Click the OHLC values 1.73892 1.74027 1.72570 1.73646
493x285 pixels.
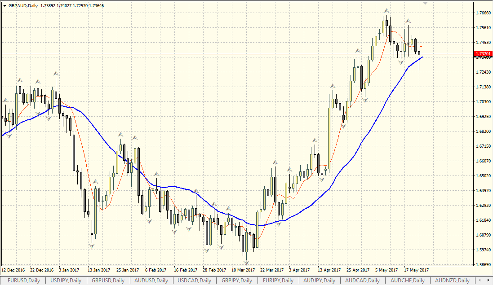point(72,6)
